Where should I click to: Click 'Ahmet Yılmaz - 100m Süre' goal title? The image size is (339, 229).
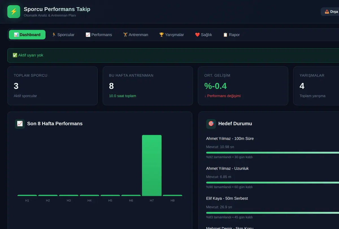click(x=230, y=139)
